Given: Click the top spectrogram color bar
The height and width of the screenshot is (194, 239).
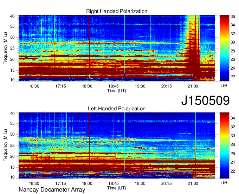Looking at the screenshot, I should pos(224,48).
